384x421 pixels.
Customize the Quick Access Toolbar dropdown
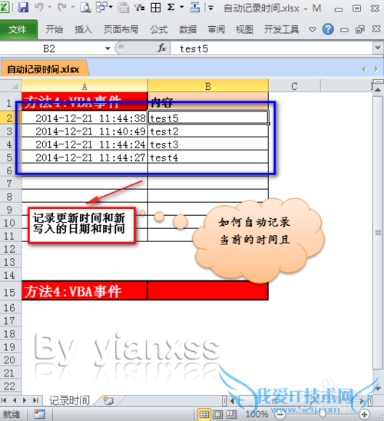tap(211, 8)
